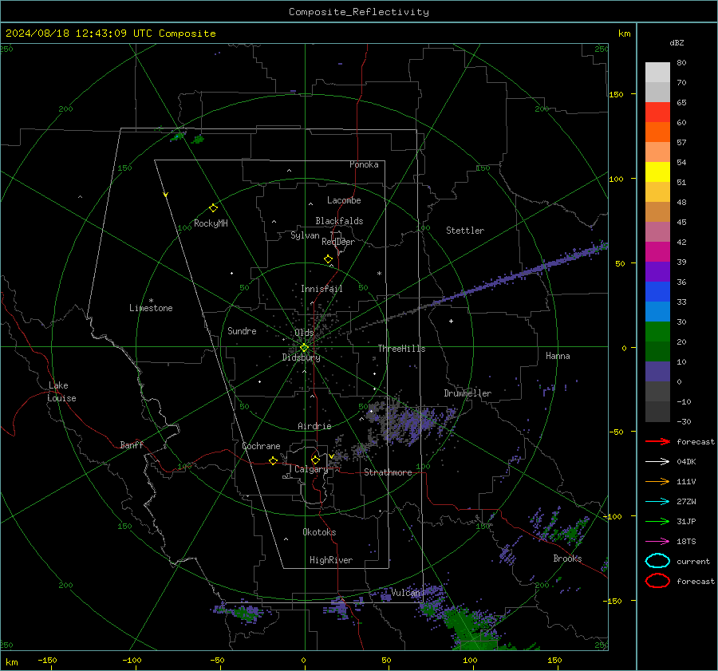Pick the light blue 30-33 dBZ swatch
Image resolution: width=718 pixels, height=671 pixels.
pyautogui.click(x=657, y=311)
